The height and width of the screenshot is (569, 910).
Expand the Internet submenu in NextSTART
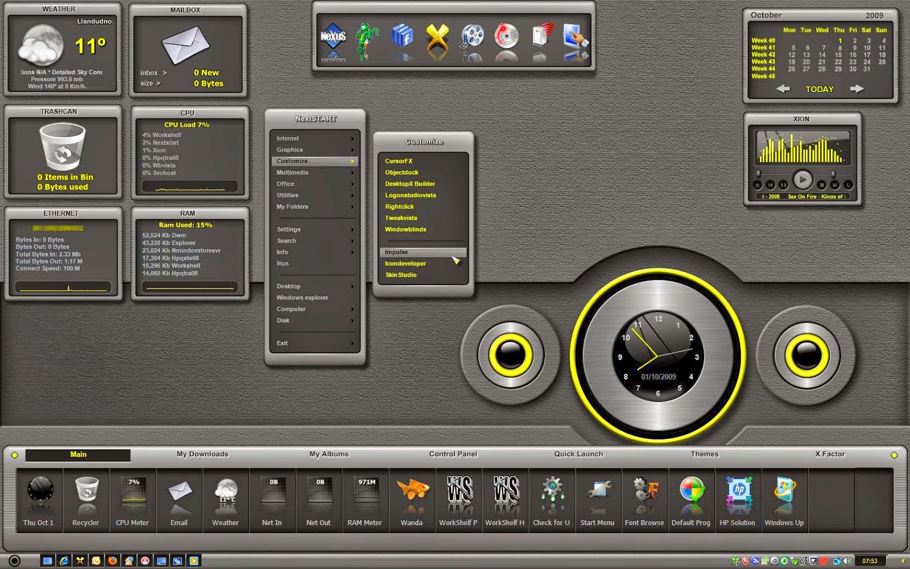(315, 138)
